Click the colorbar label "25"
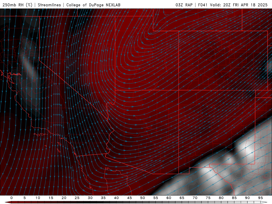This screenshot has width=272, height=204. 77,198
